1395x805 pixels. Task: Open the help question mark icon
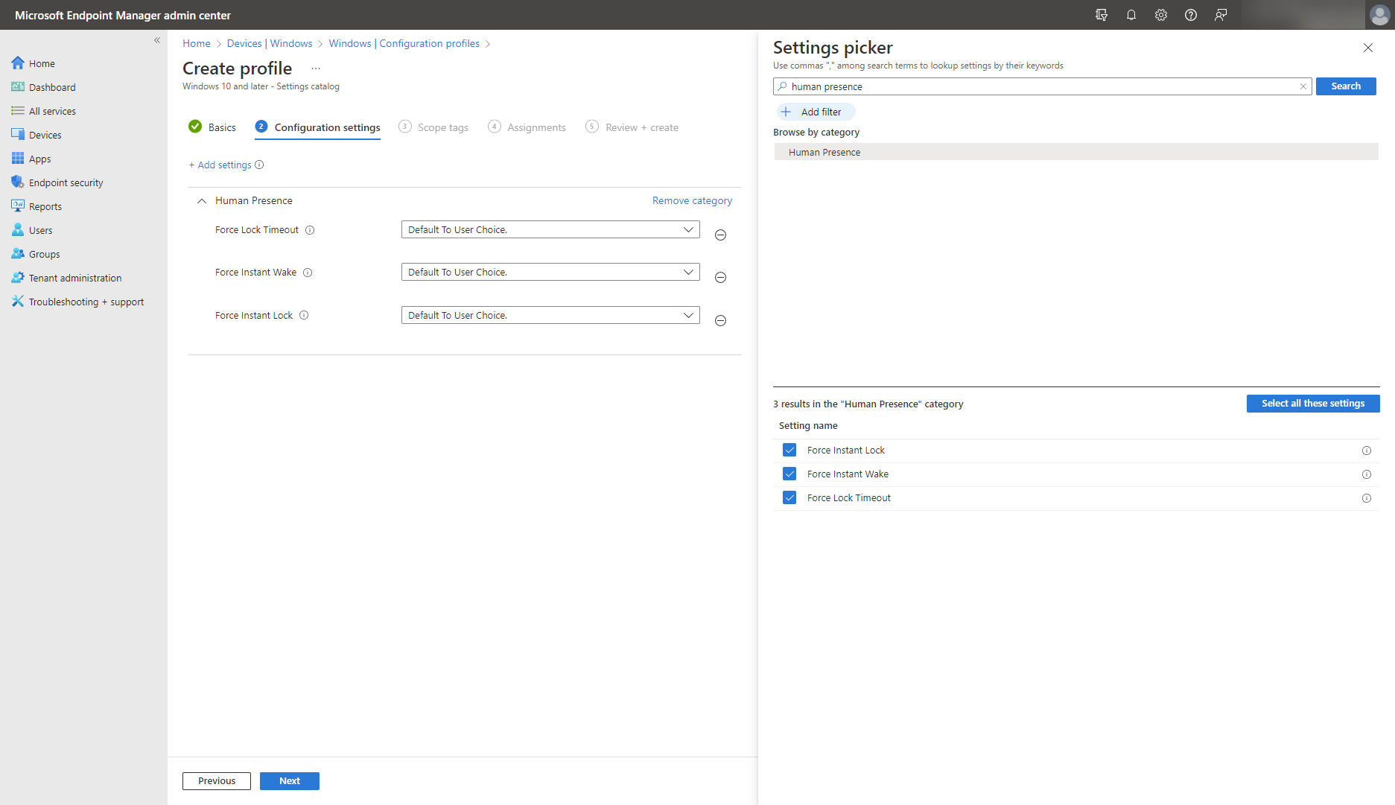pos(1191,15)
